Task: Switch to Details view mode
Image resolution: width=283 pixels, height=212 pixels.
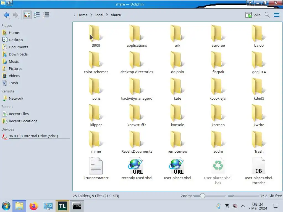Action: click(x=46, y=15)
